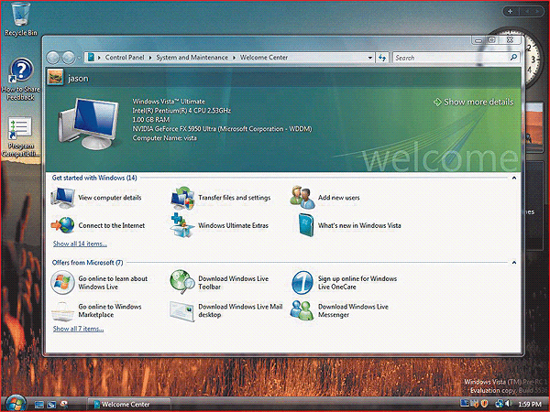Click Show Desktop in Quick Launch
The height and width of the screenshot is (412, 550).
[38, 405]
